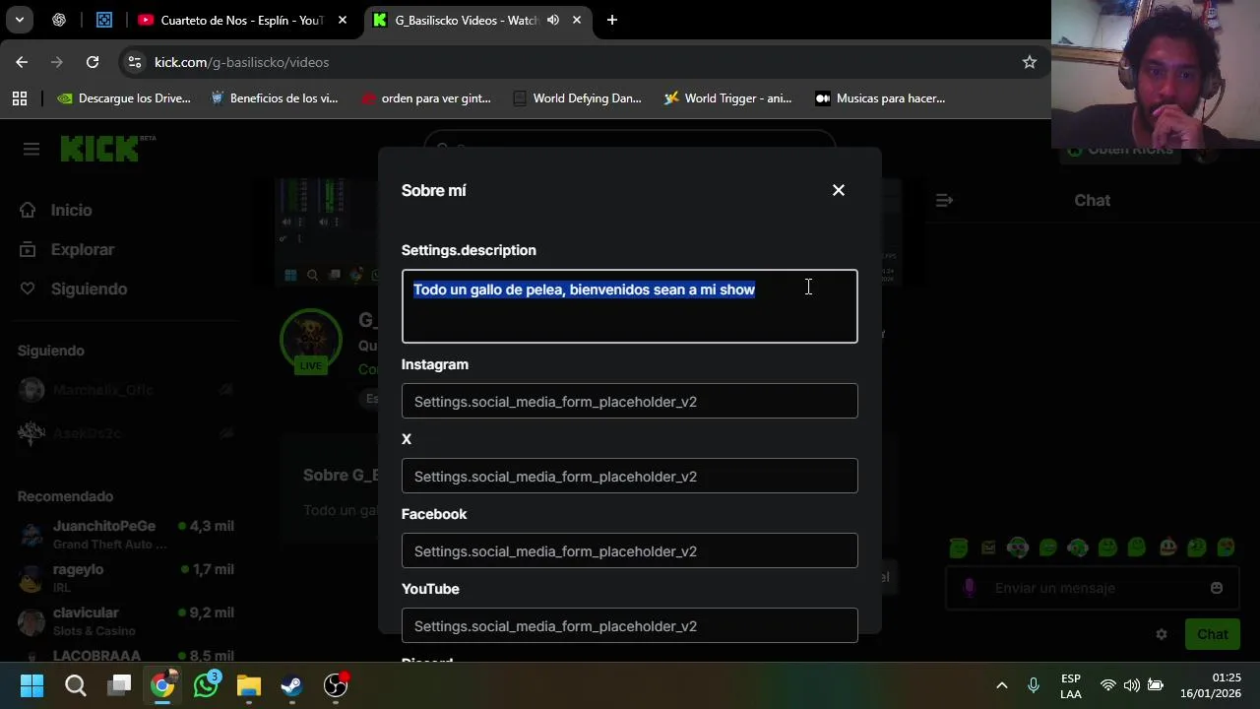Open orden para ver gint... bookmark
This screenshot has height=709, width=1260.
(x=426, y=98)
